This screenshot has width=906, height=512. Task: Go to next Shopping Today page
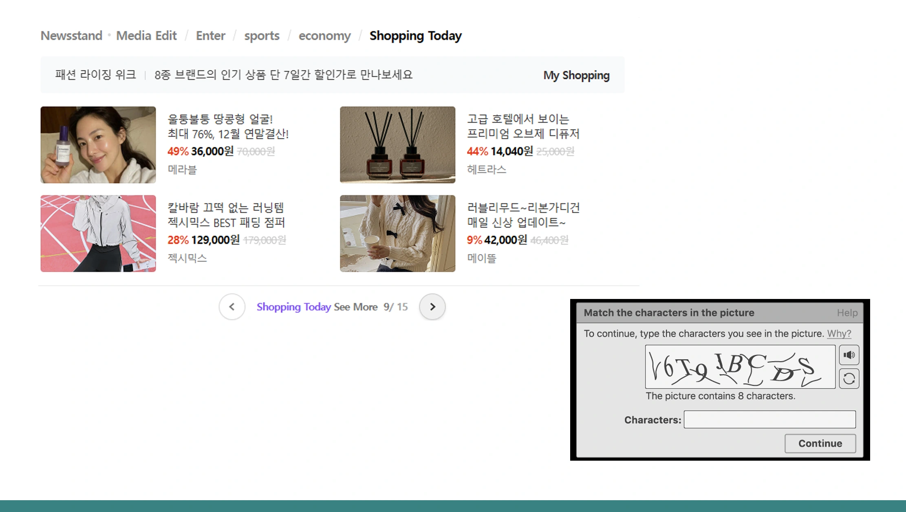[x=432, y=307]
